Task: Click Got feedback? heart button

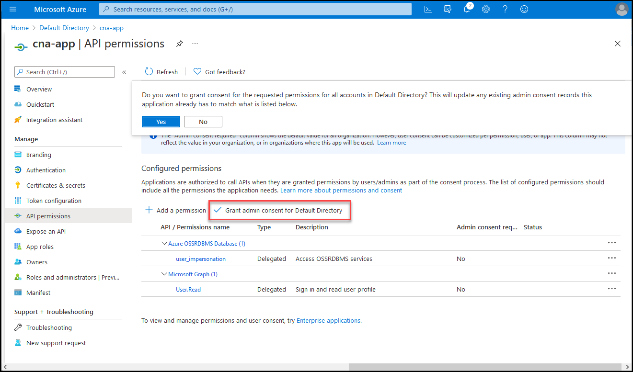Action: pos(220,72)
